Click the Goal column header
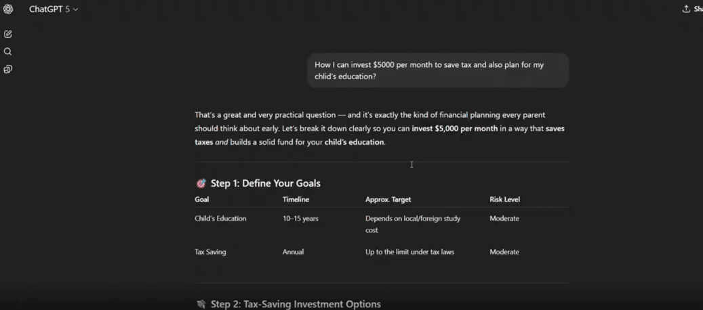Image resolution: width=703 pixels, height=310 pixels. coord(202,200)
